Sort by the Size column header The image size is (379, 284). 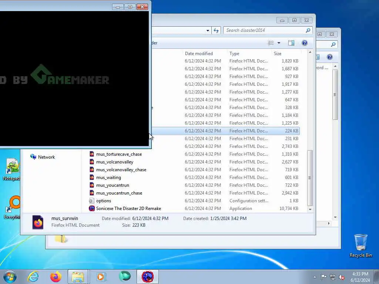coord(278,53)
